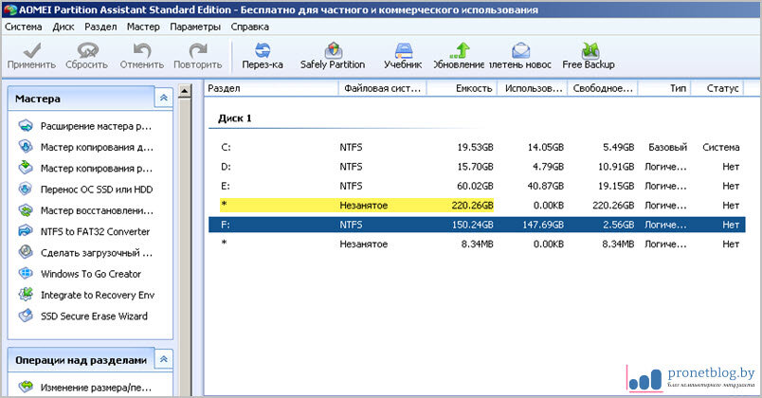Open the Параметры menu
Image resolution: width=762 pixels, height=398 pixels.
tap(195, 27)
